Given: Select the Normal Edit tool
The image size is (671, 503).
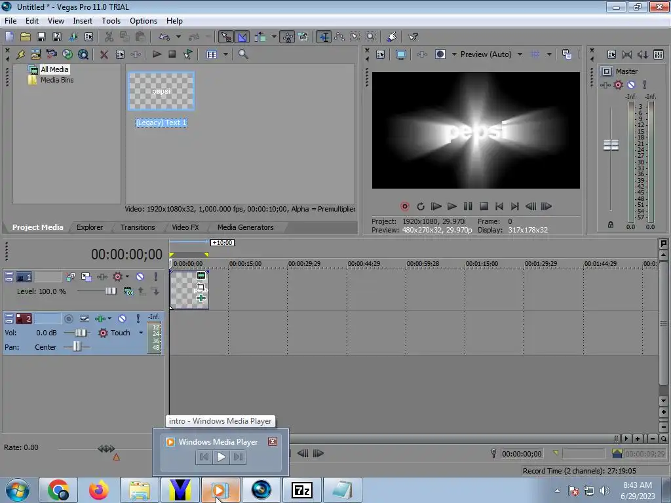Looking at the screenshot, I should coord(324,37).
